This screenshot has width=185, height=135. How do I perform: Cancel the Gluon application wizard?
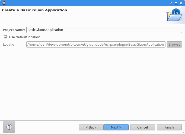143,127
